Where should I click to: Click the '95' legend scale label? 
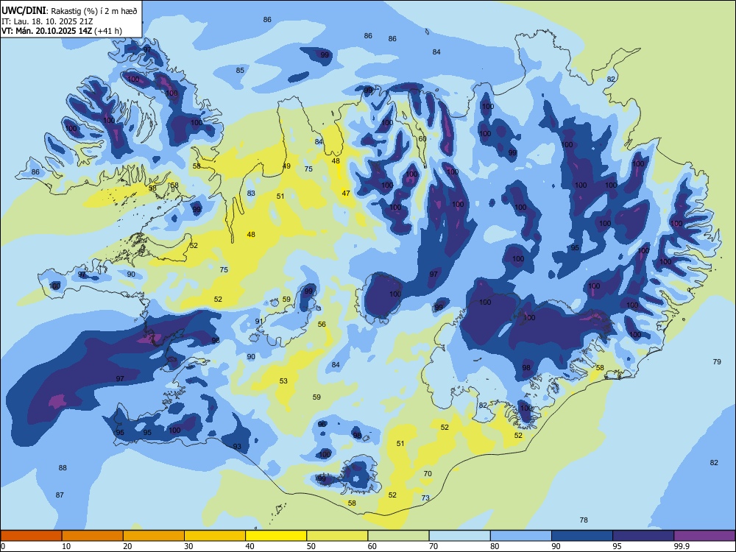click(x=618, y=546)
